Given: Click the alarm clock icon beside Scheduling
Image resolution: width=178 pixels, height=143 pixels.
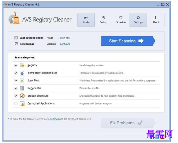Looking at the screenshot, I should tap(16, 44).
